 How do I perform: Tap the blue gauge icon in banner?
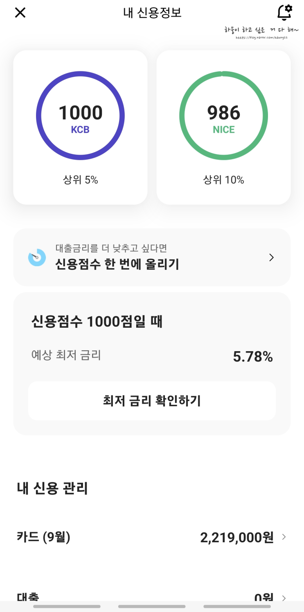tap(37, 257)
